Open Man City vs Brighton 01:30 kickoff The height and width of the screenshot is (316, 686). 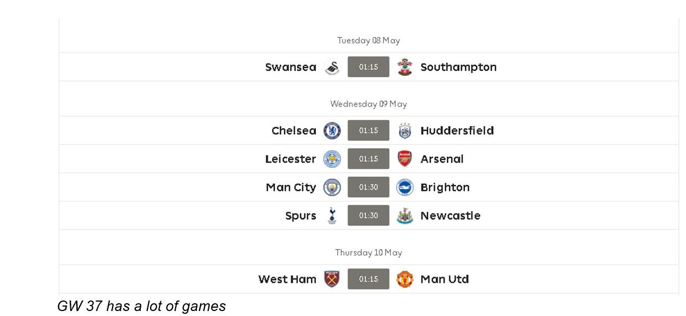click(x=368, y=187)
